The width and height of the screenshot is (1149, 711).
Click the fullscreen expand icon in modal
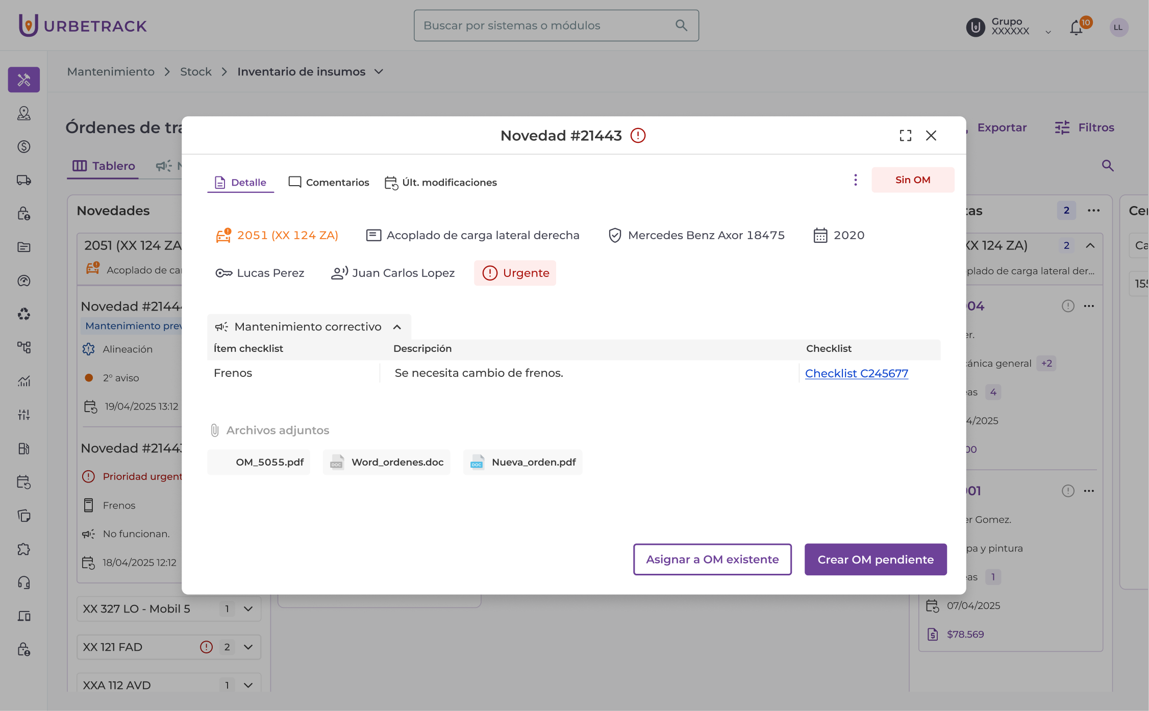905,136
